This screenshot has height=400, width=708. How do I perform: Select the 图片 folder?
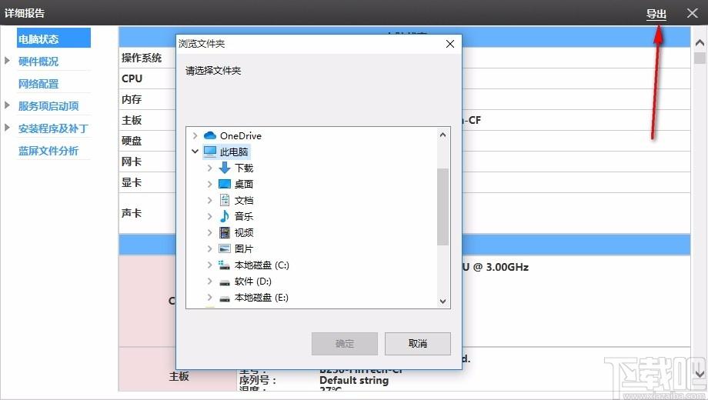coord(244,248)
